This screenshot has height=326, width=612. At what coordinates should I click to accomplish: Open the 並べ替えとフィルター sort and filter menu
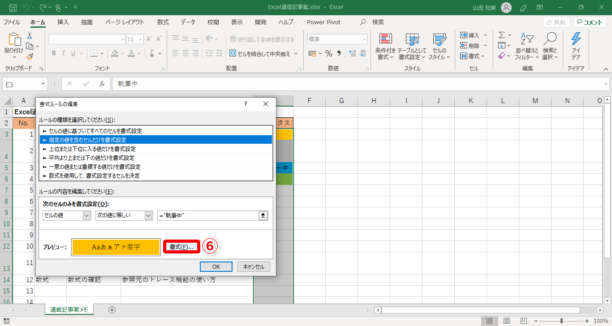(526, 47)
